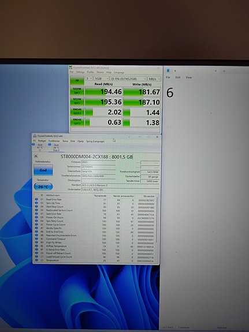Screen dimensions: 249x332
Task: Click the 26 °C temperature indicator
Action: click(43, 186)
